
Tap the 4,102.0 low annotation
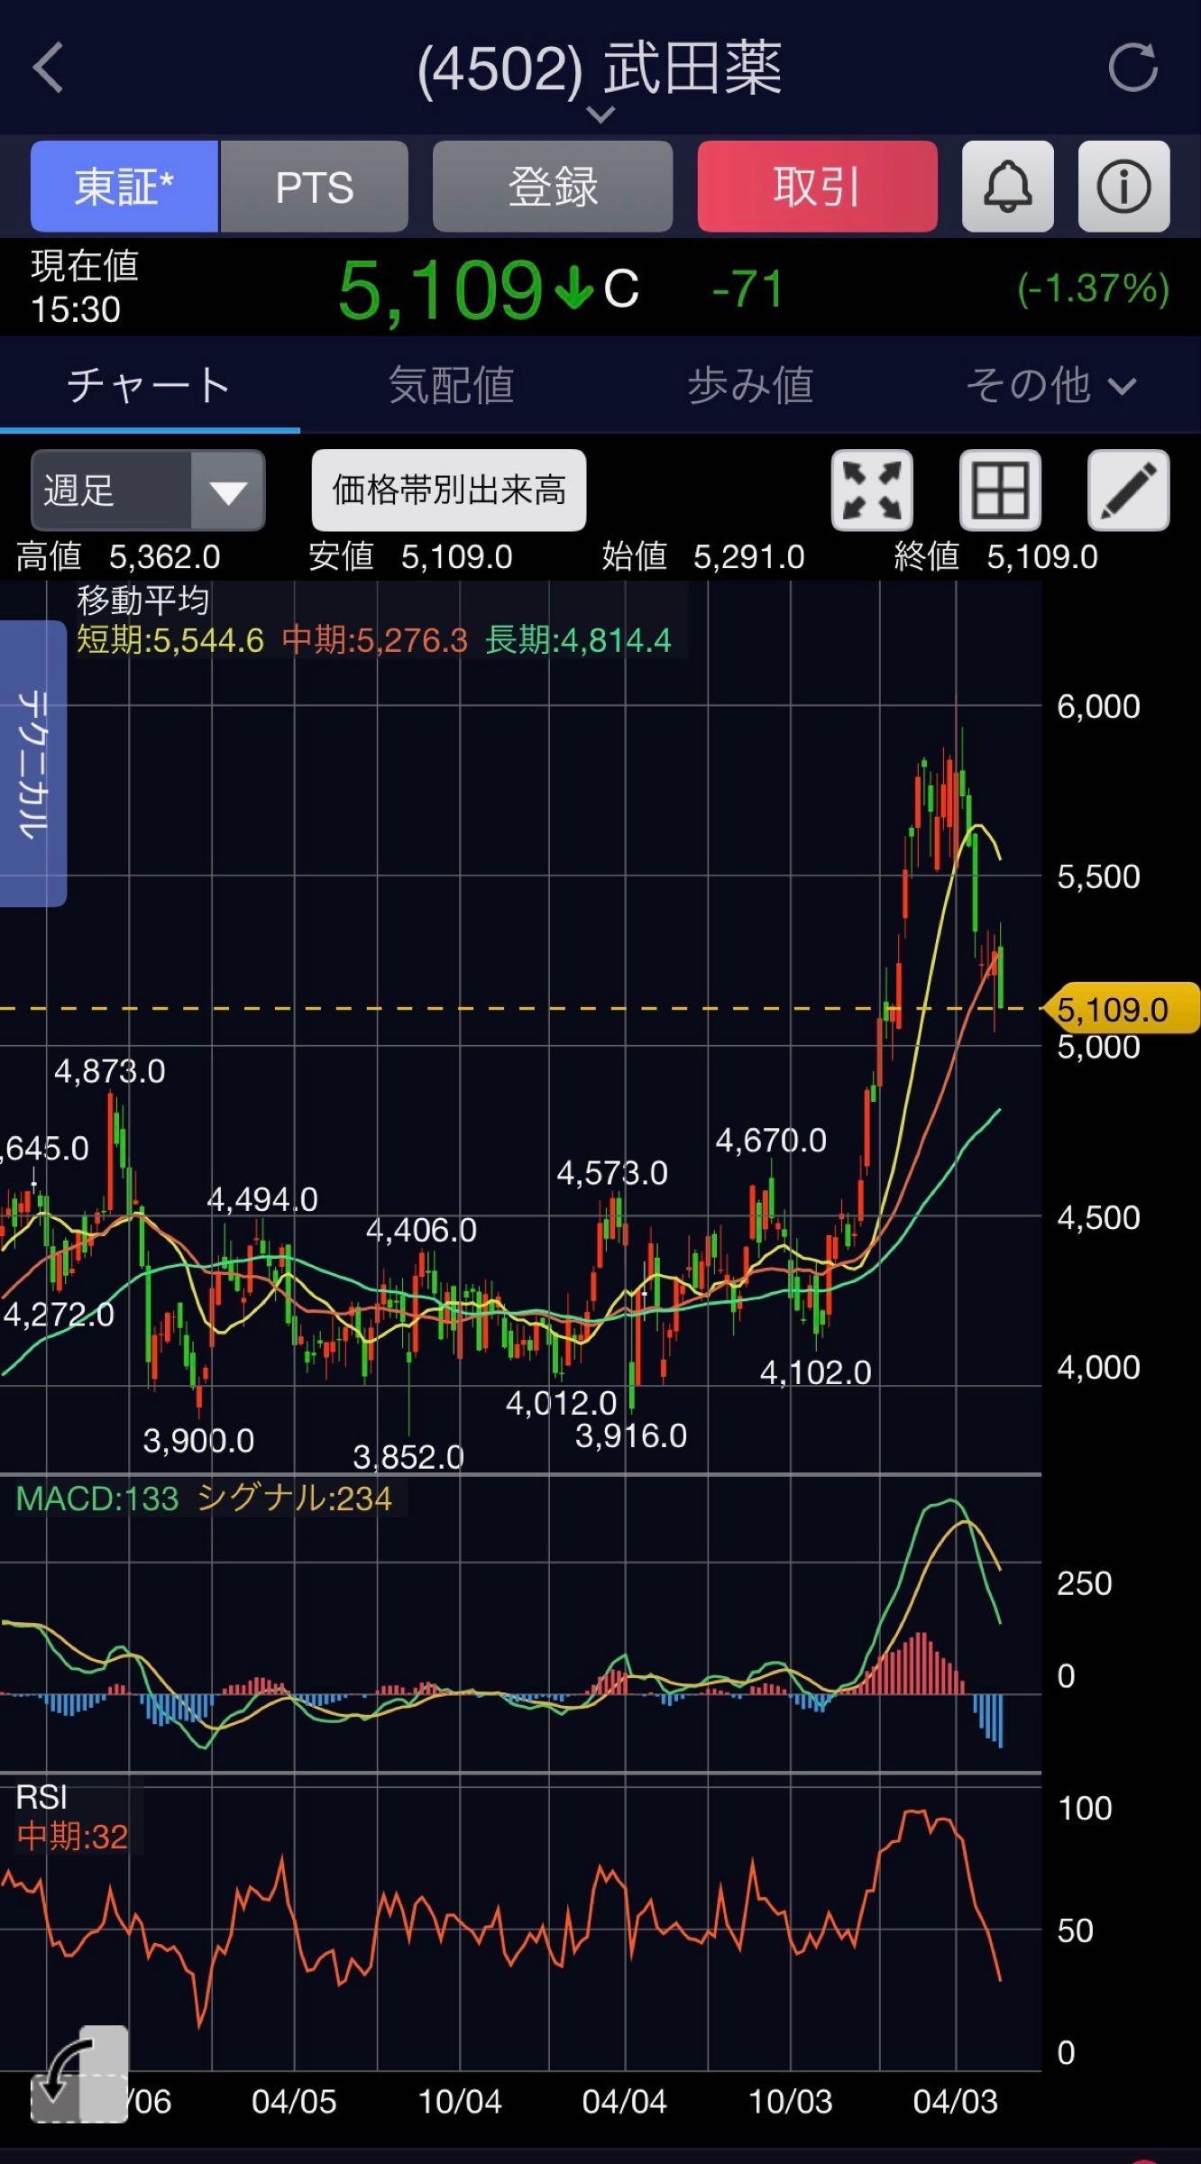(816, 1372)
